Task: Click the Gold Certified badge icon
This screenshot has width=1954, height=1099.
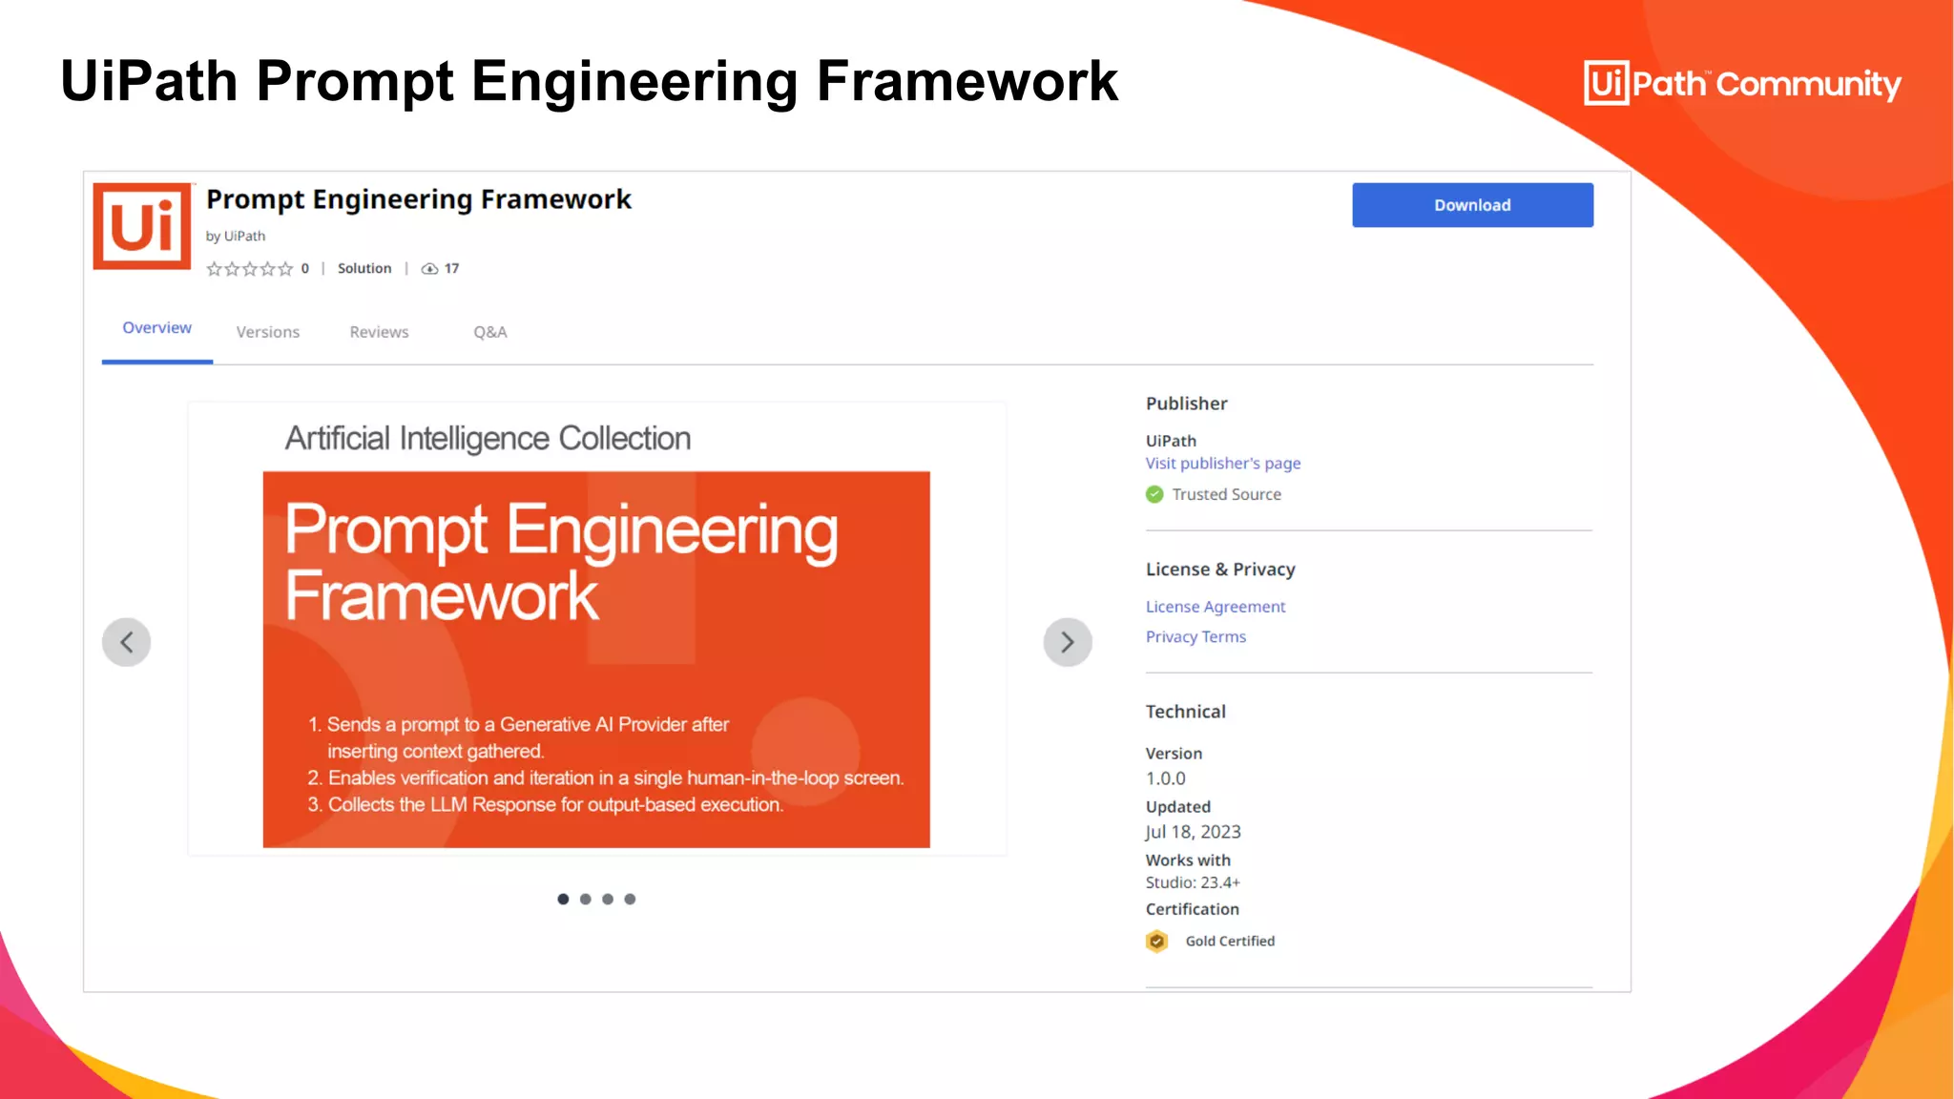Action: coord(1156,942)
